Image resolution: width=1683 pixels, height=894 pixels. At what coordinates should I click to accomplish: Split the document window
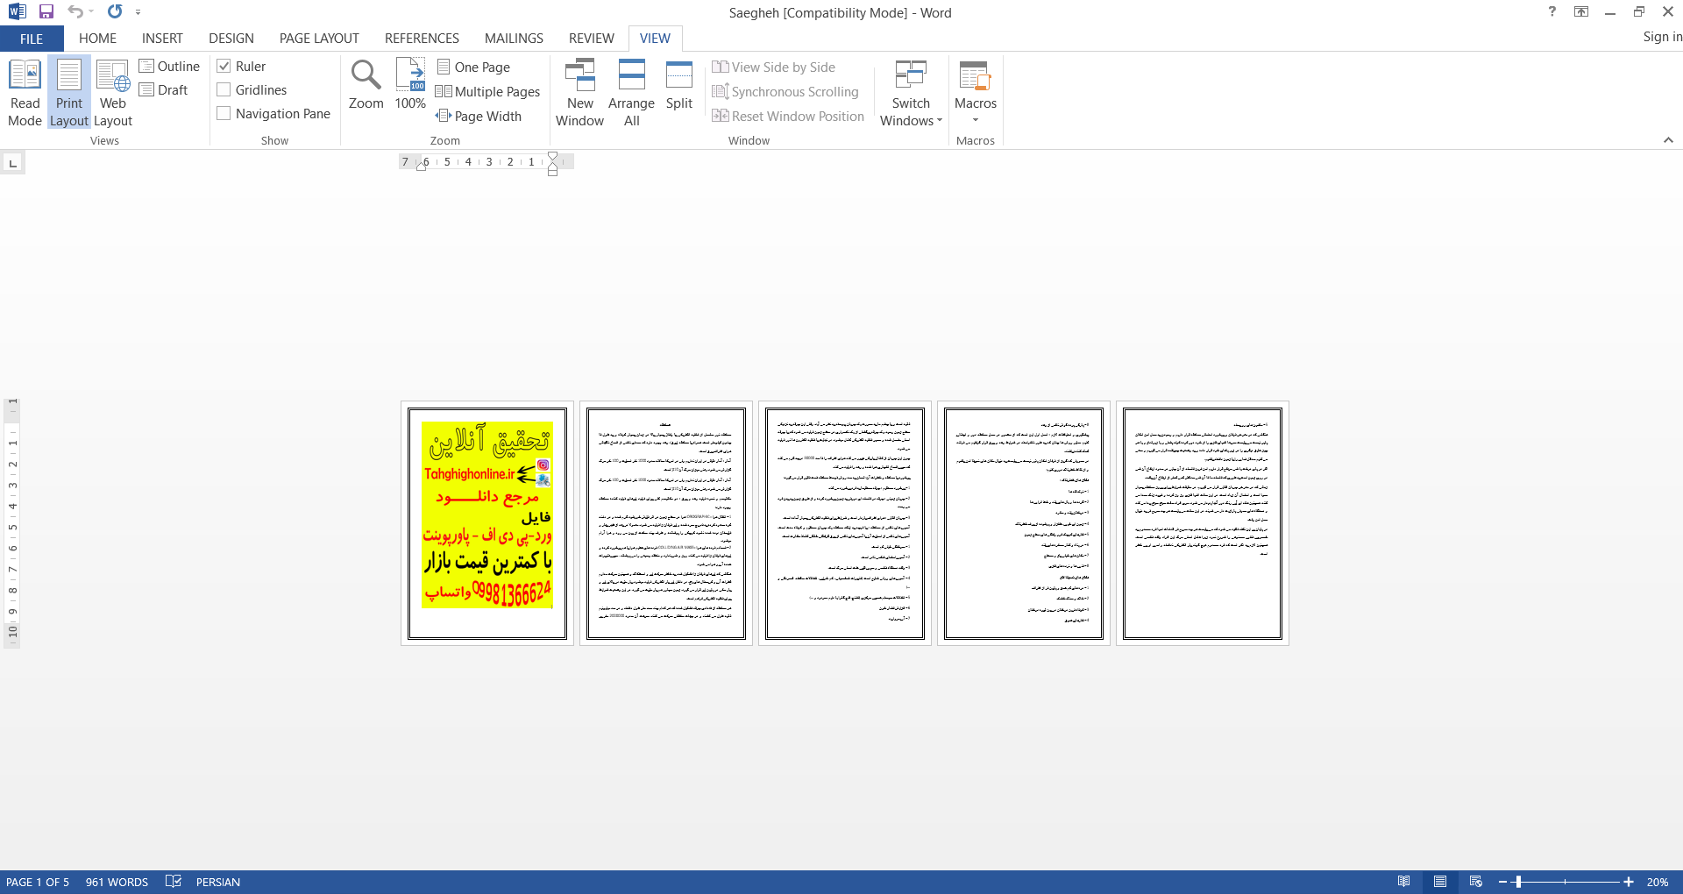[679, 85]
